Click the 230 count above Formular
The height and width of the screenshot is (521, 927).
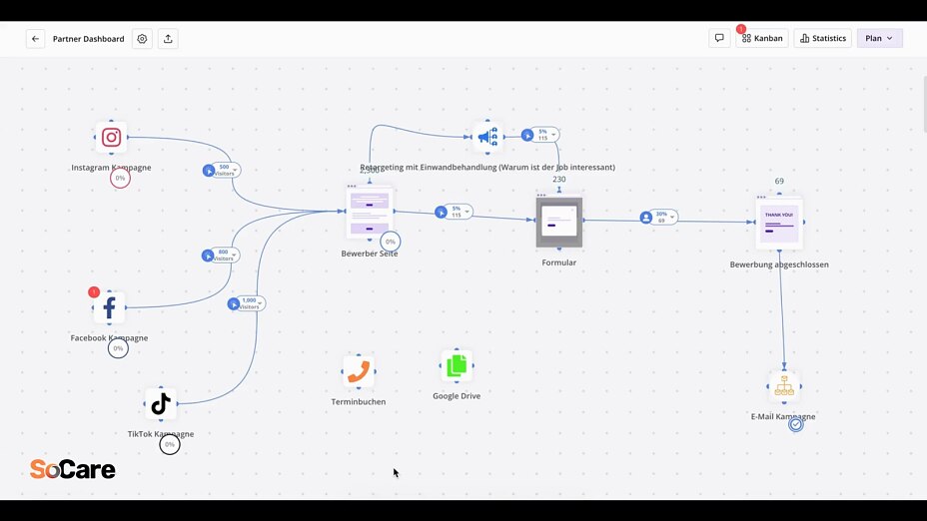click(x=559, y=179)
